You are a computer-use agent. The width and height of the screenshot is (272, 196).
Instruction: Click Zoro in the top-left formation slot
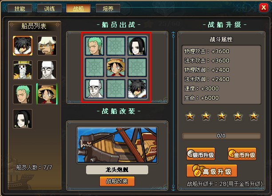(x=95, y=46)
